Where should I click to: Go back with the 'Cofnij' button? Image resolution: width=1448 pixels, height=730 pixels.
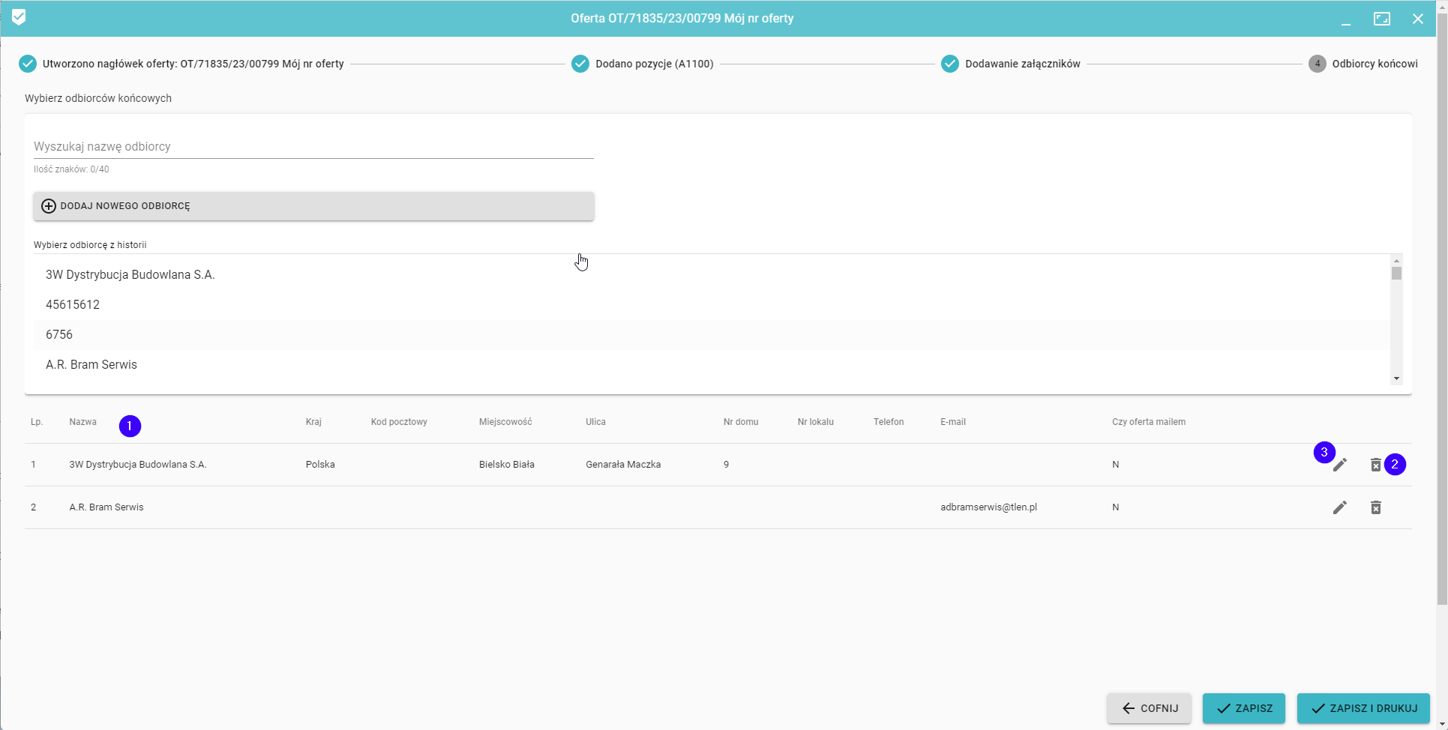pyautogui.click(x=1149, y=708)
